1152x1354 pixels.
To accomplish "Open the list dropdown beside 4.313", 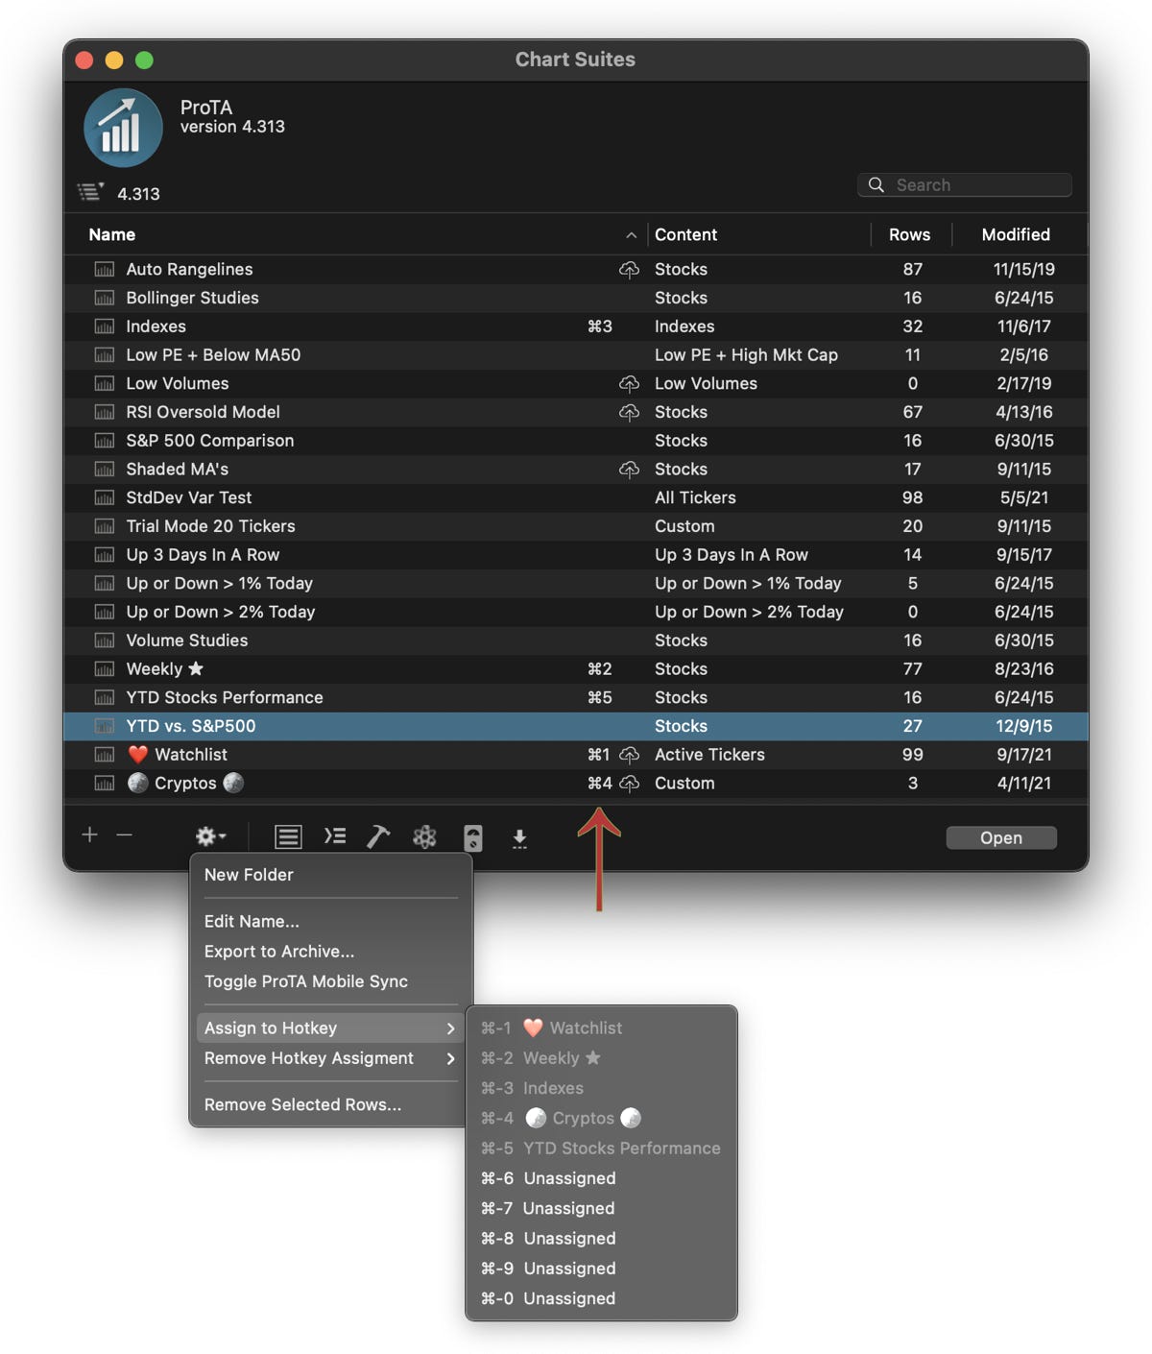I will coord(90,193).
